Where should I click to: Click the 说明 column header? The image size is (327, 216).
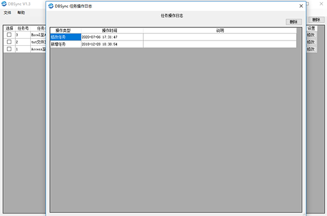[220, 30]
